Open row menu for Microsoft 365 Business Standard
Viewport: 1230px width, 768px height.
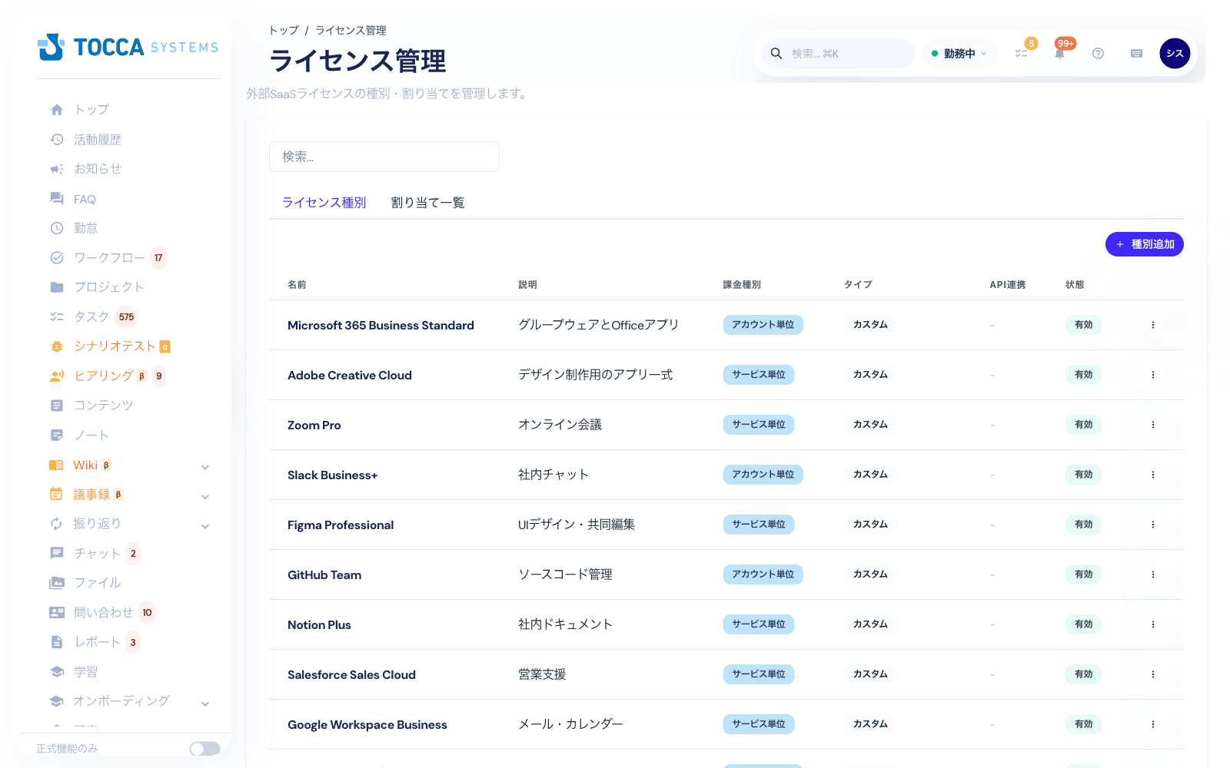(1153, 325)
